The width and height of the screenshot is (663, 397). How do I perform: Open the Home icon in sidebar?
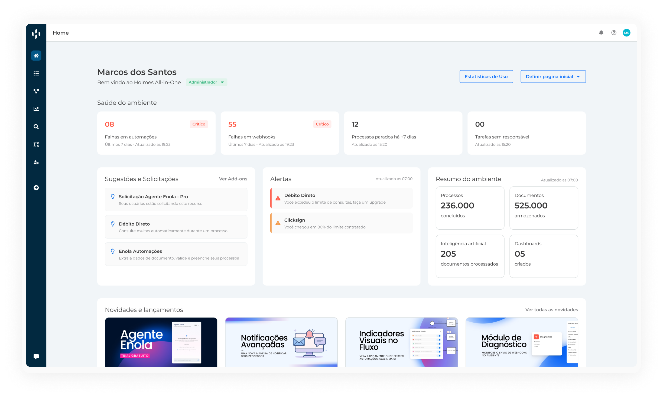click(36, 55)
